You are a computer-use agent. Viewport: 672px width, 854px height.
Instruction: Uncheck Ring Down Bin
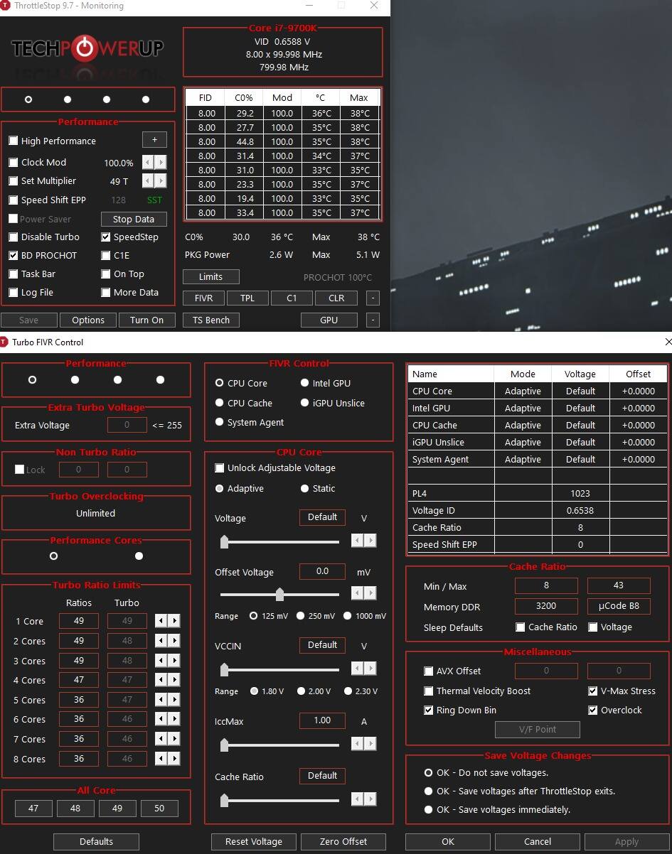[x=428, y=710]
